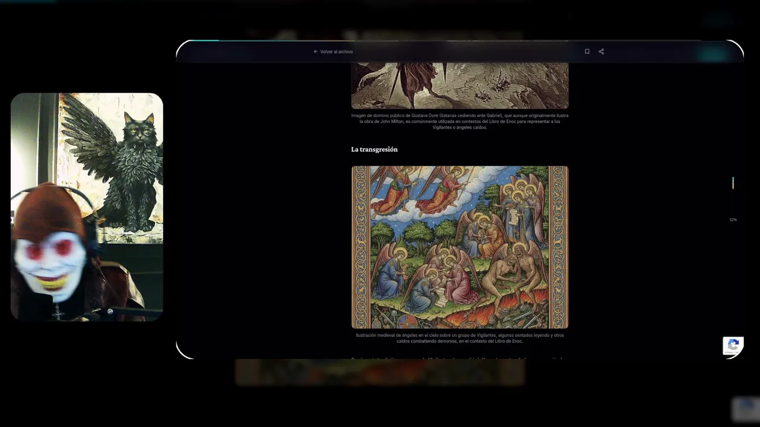Bookmark the article with the bookmark icon

pyautogui.click(x=587, y=52)
